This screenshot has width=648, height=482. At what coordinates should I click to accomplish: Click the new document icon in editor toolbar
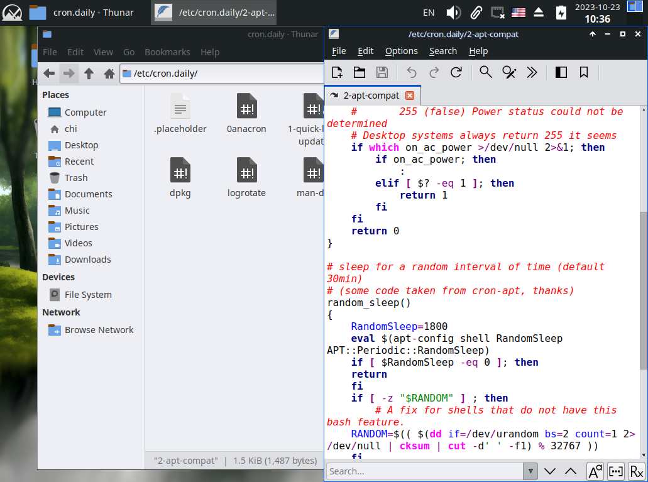pyautogui.click(x=337, y=72)
